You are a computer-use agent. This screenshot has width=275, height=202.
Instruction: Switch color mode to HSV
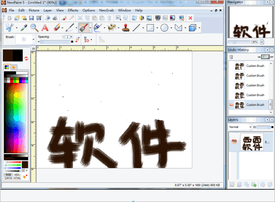pyautogui.click(x=17, y=175)
